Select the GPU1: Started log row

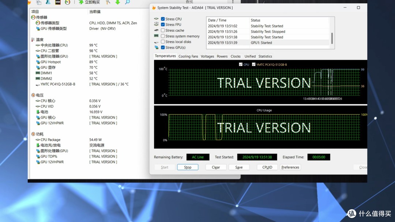point(268,43)
